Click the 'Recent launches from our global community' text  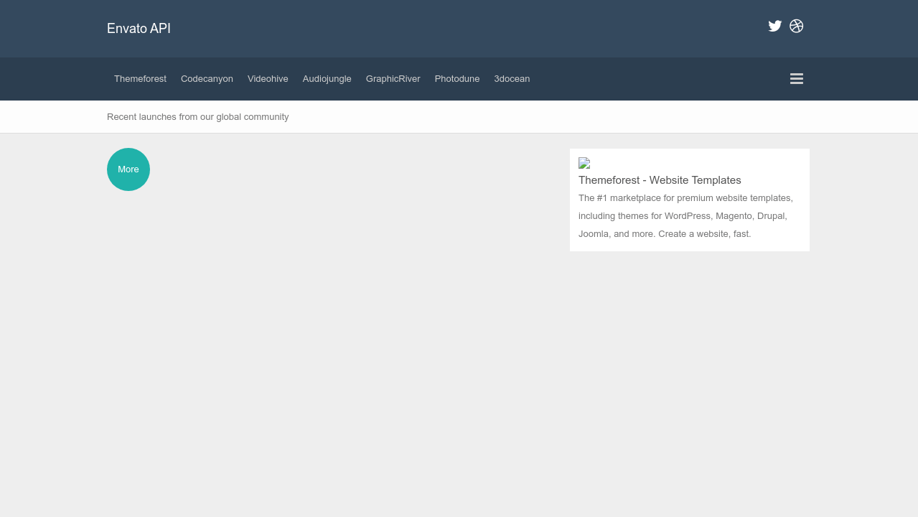tap(198, 117)
